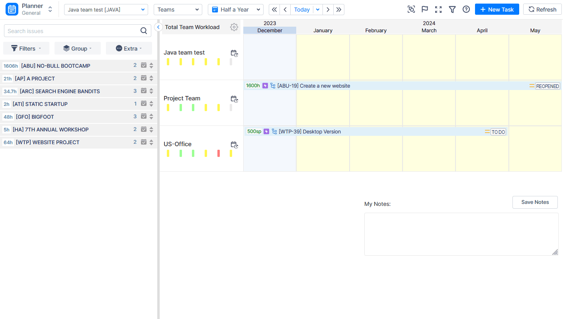Click the calendar icon next to Project Team
The height and width of the screenshot is (319, 563).
(235, 99)
